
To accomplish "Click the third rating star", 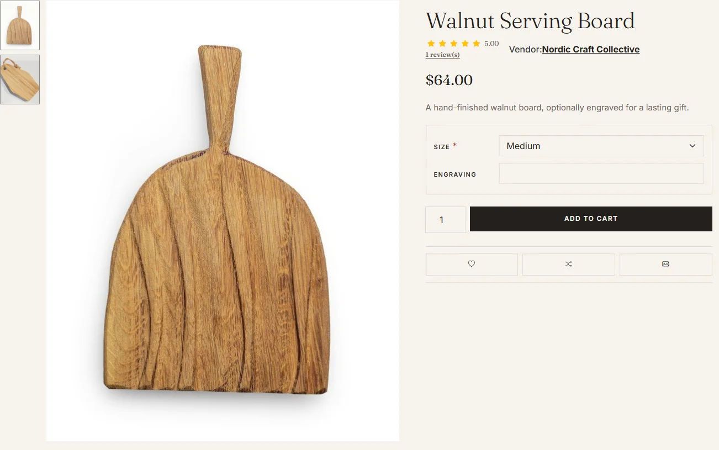I will pyautogui.click(x=453, y=44).
